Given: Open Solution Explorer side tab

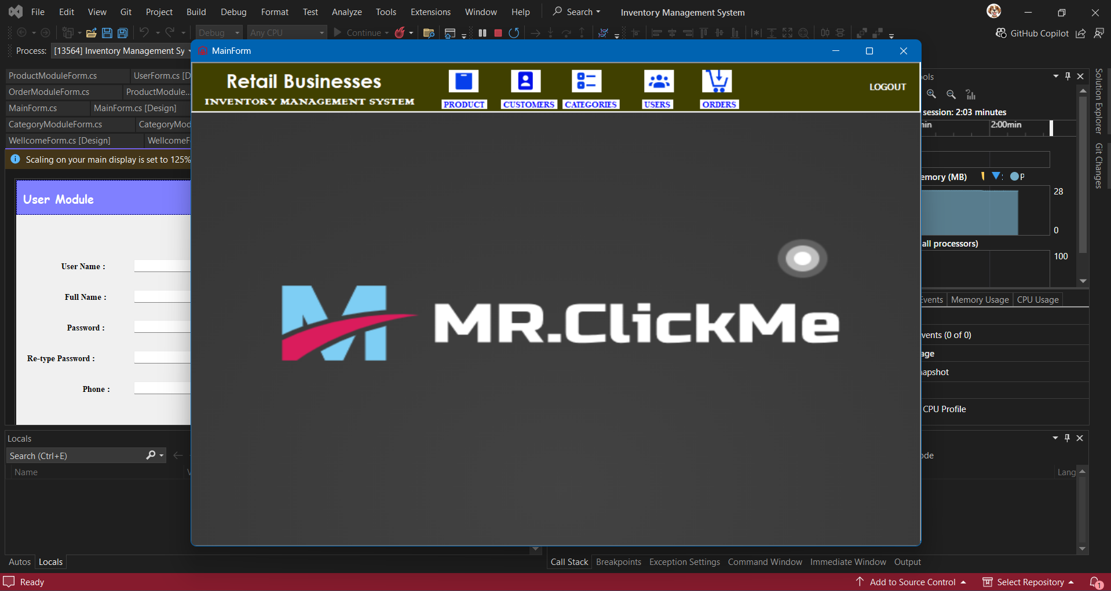Looking at the screenshot, I should click(1098, 101).
